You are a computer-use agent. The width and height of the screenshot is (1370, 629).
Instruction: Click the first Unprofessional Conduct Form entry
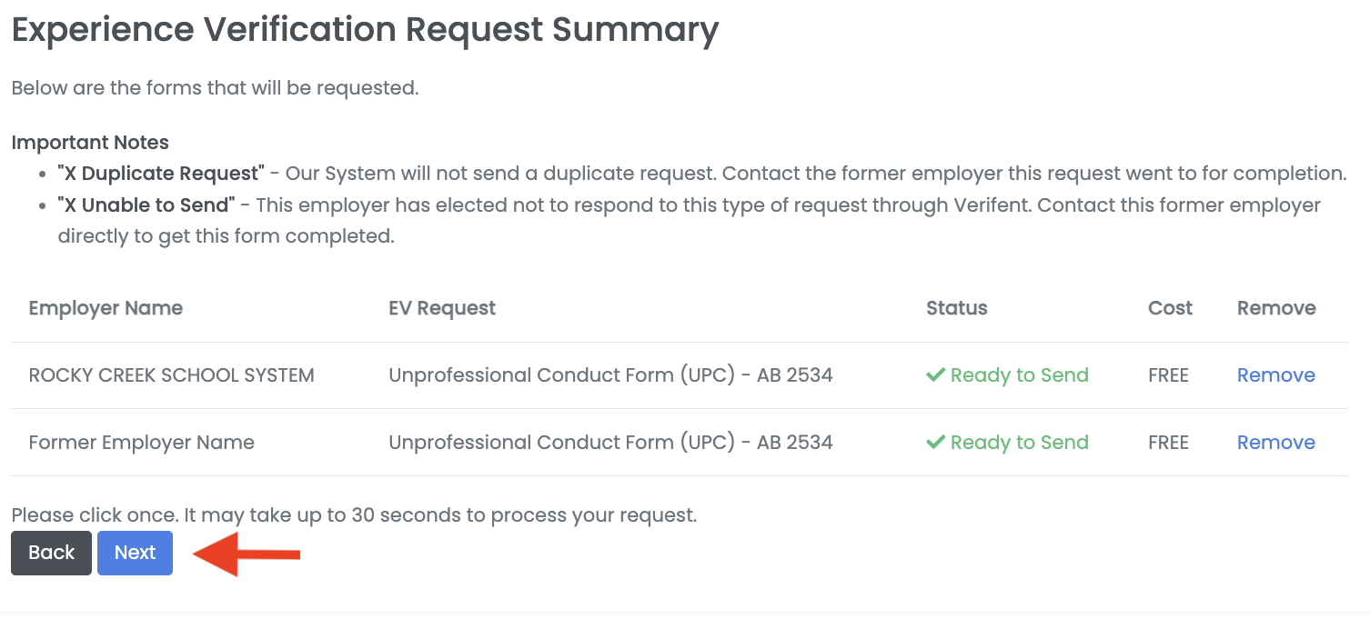[x=611, y=374]
